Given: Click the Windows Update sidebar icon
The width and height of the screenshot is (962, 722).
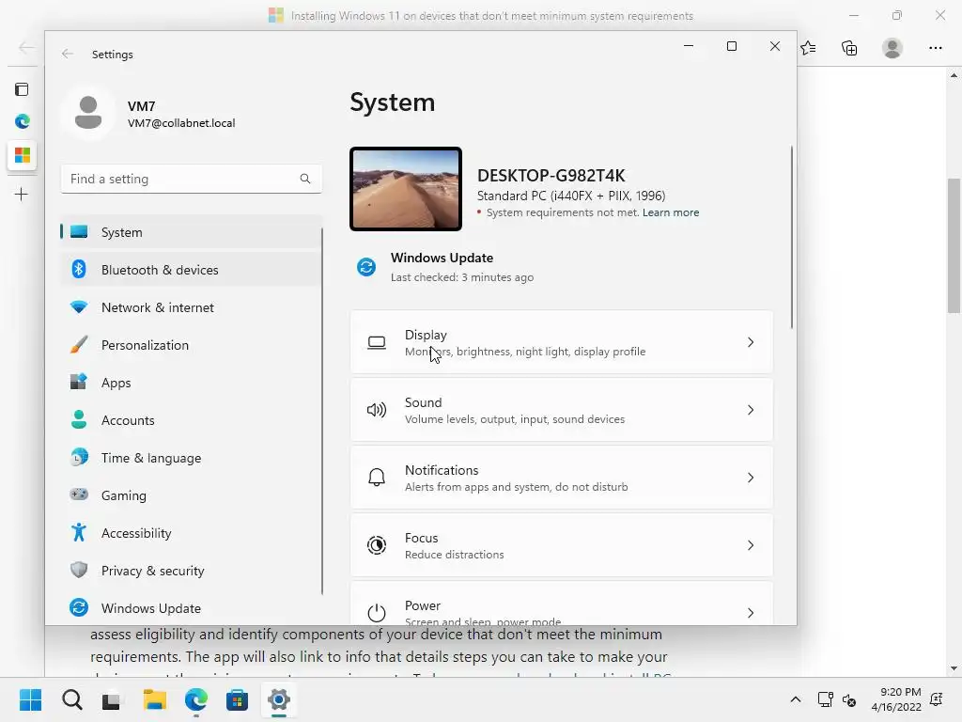Looking at the screenshot, I should click(79, 607).
